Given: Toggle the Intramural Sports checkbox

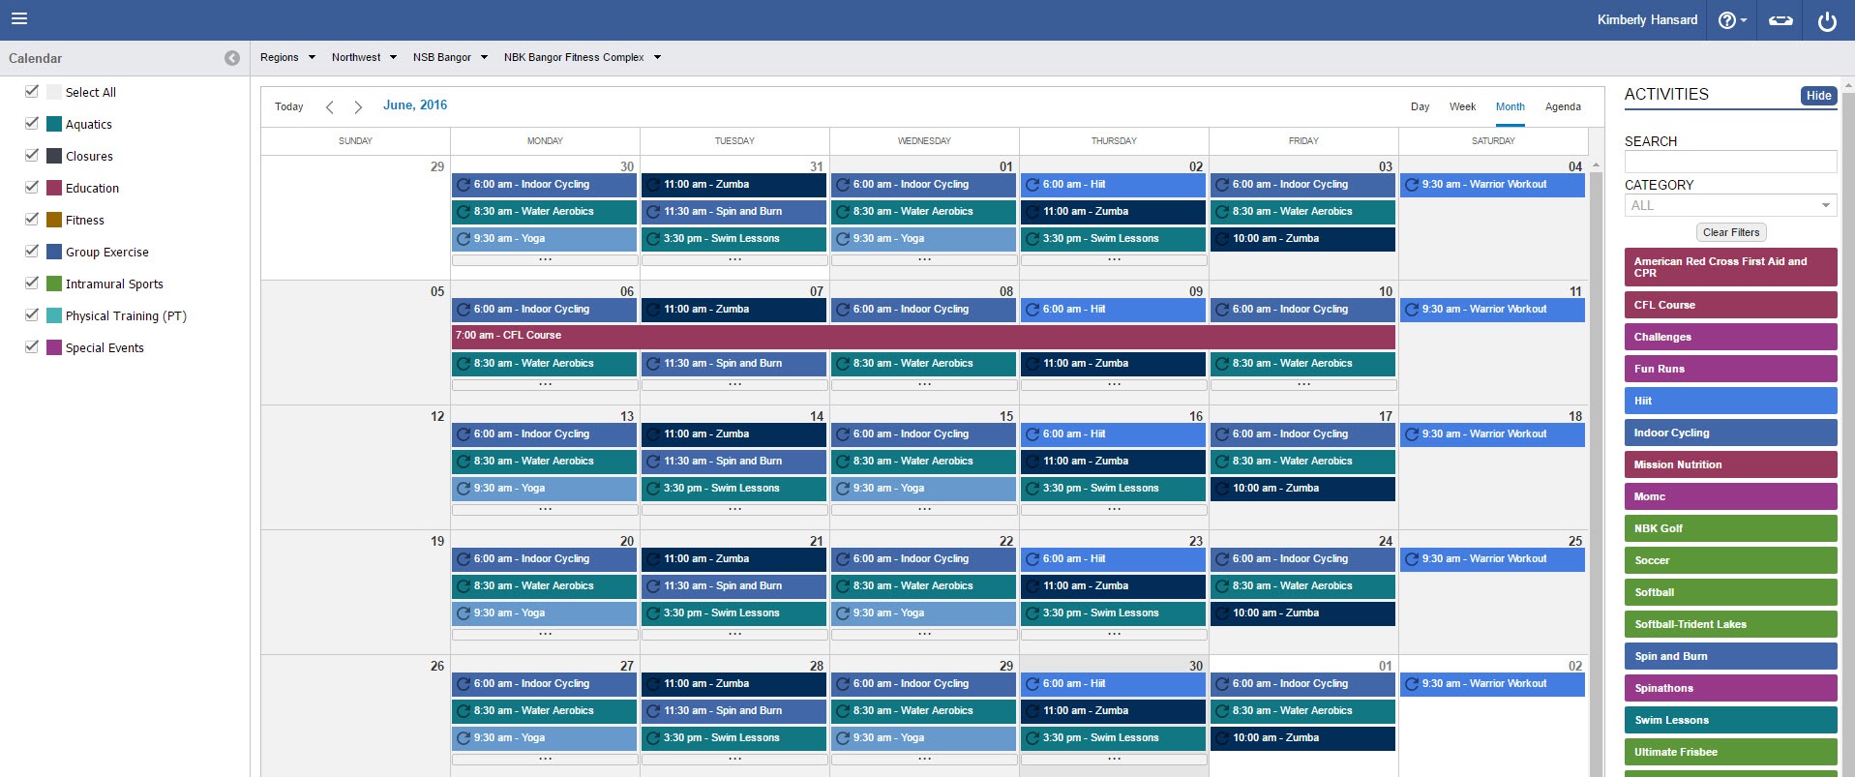Looking at the screenshot, I should 32,284.
